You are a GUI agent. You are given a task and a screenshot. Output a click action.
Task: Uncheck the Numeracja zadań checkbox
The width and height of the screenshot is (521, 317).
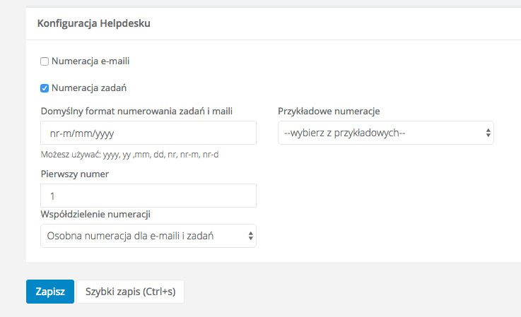[x=45, y=88]
